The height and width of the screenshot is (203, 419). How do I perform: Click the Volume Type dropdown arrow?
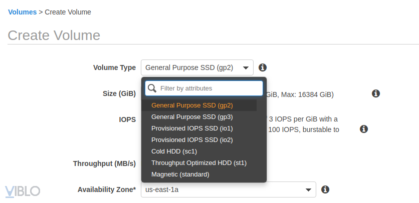[246, 67]
